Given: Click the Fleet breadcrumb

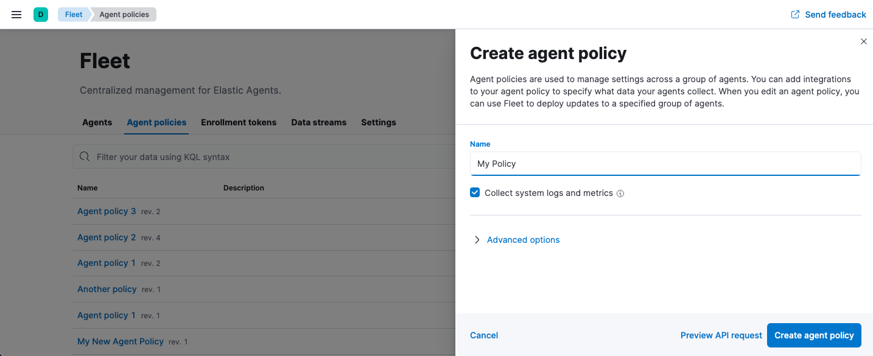Looking at the screenshot, I should pyautogui.click(x=74, y=15).
